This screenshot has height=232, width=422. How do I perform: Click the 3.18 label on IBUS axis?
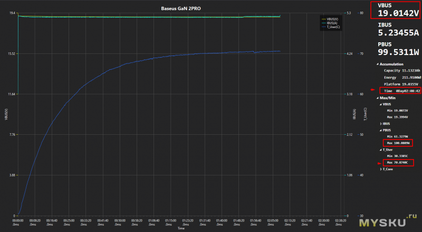350,94
